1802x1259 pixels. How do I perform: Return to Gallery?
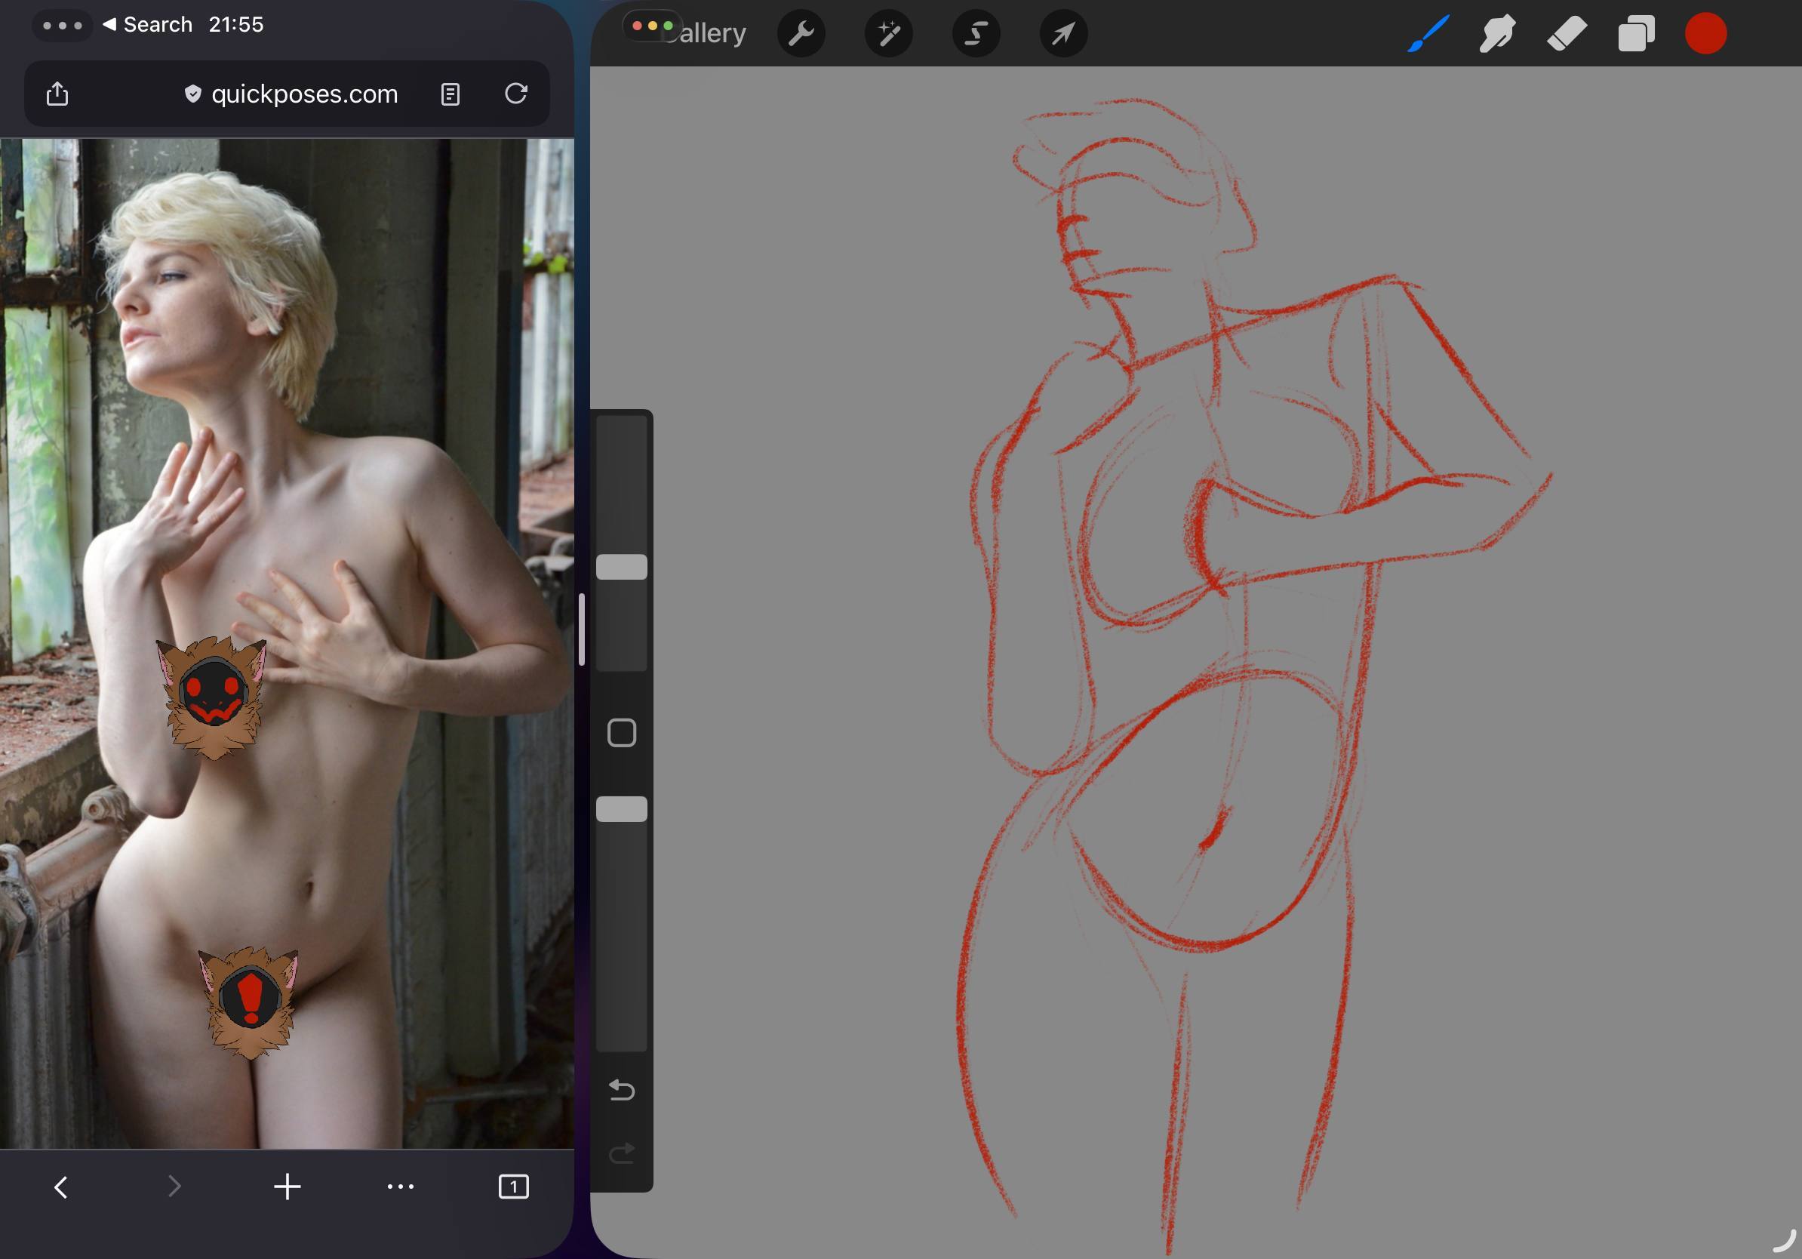click(712, 34)
